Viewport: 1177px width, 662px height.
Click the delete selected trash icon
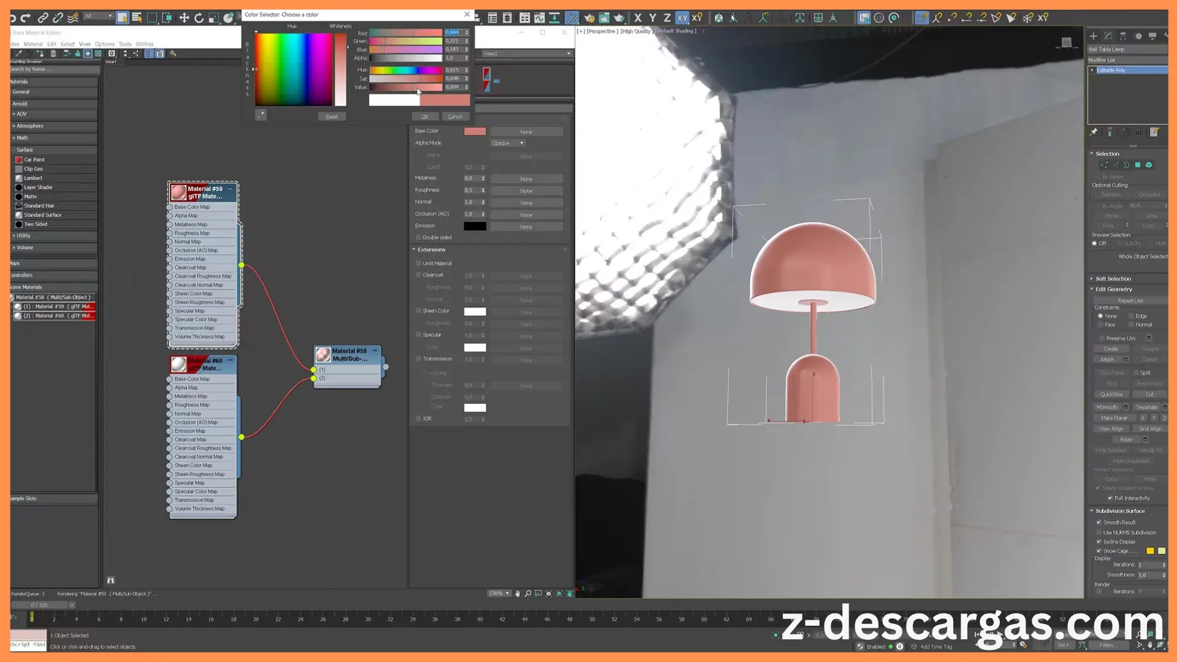tap(53, 54)
